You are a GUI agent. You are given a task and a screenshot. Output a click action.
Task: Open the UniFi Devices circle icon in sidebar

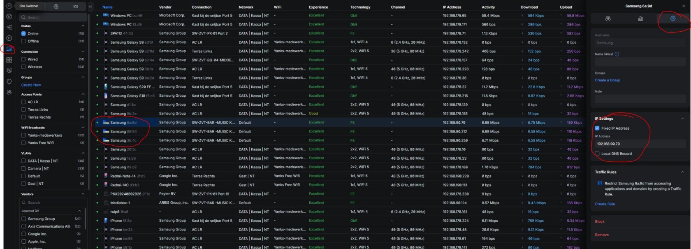pos(9,38)
